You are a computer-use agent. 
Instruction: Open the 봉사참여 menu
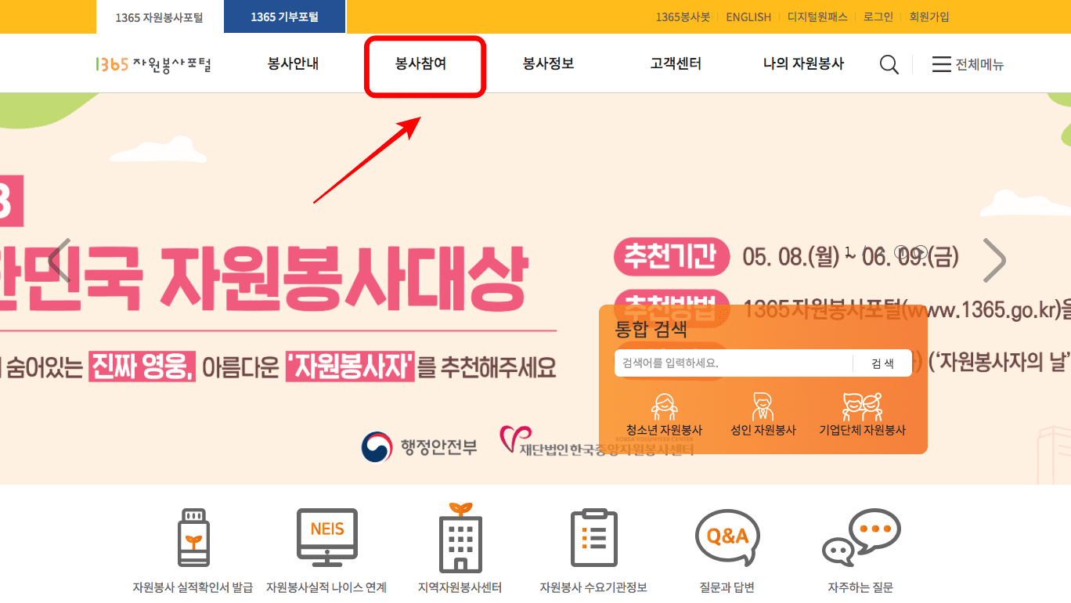421,64
